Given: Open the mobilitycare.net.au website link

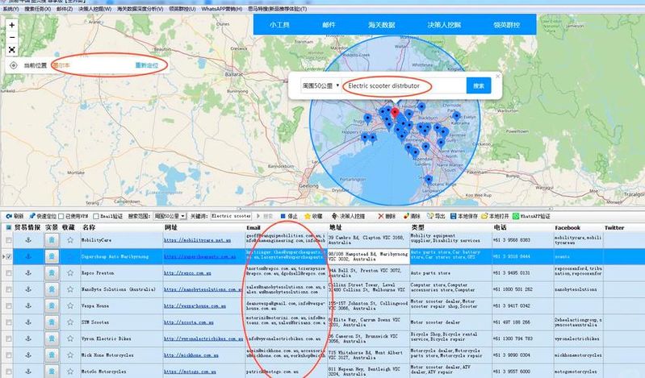Looking at the screenshot, I should (x=198, y=240).
